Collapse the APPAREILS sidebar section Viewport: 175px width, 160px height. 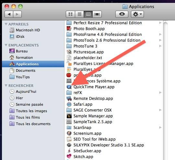point(6,24)
